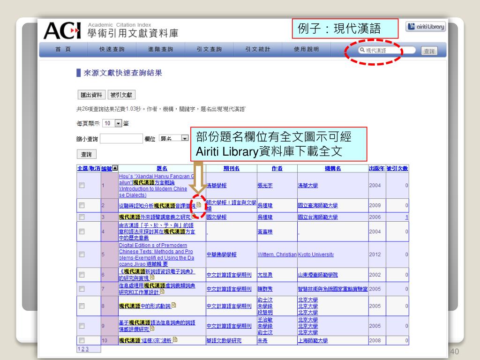Open full-text icon beside 現代漢語中的形式動詞

[174, 305]
